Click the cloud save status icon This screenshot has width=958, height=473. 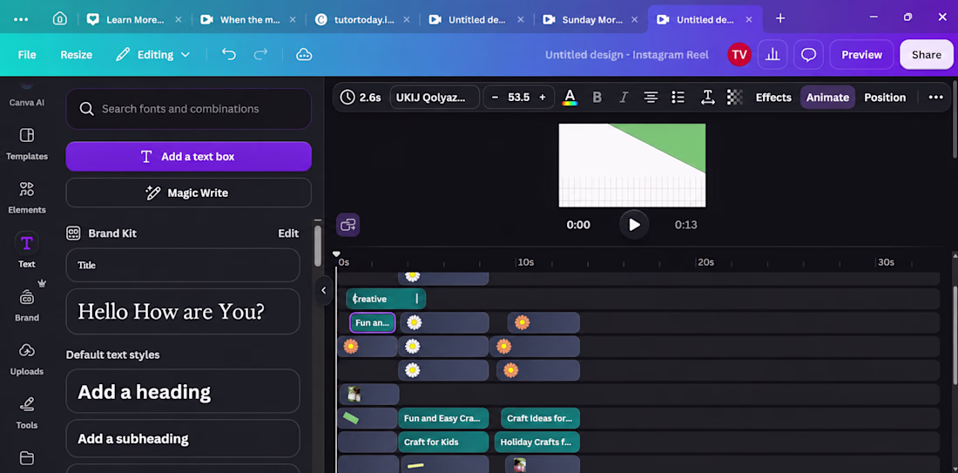point(304,54)
